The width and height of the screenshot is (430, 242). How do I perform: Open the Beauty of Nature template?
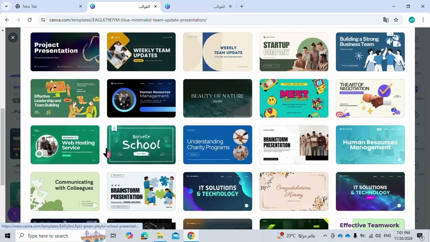217,98
